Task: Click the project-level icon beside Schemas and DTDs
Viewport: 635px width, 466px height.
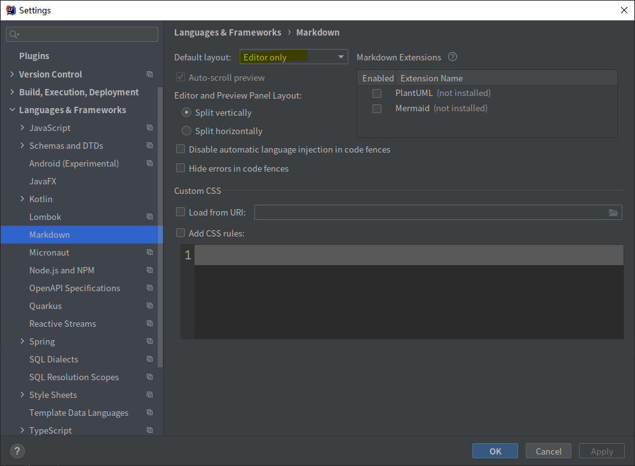Action: pos(149,146)
